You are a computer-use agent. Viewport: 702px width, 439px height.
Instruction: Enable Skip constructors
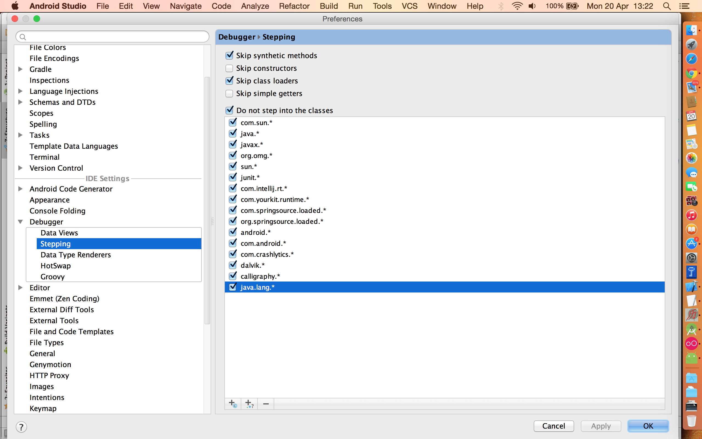pyautogui.click(x=230, y=68)
